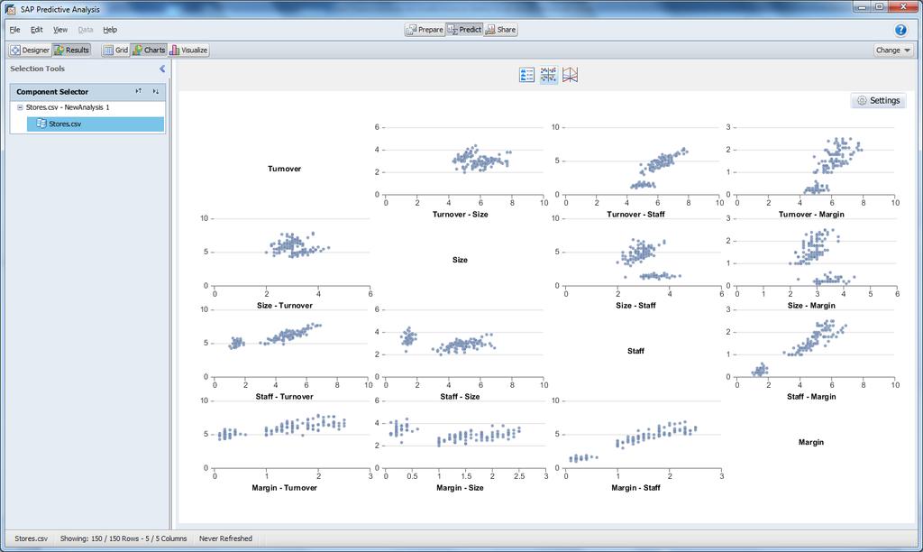Click the Turnover diagonal label
The image size is (923, 552).
pos(284,169)
